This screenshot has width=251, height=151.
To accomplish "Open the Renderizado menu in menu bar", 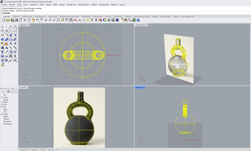I will point(104,5).
